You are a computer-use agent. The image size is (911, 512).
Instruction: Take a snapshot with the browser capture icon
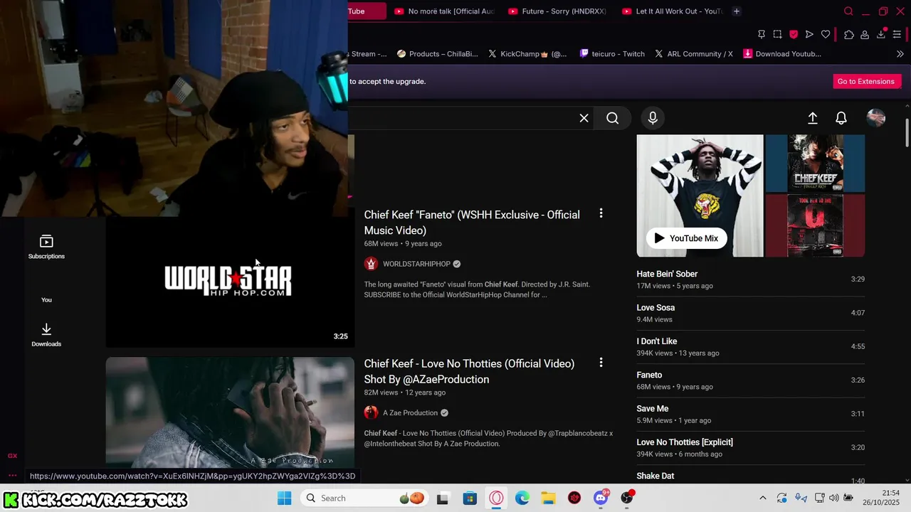coord(777,34)
